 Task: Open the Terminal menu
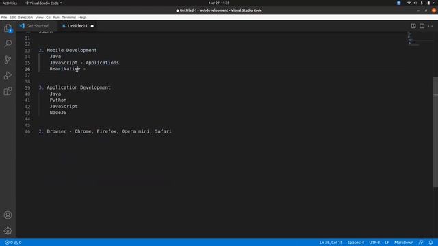click(68, 18)
